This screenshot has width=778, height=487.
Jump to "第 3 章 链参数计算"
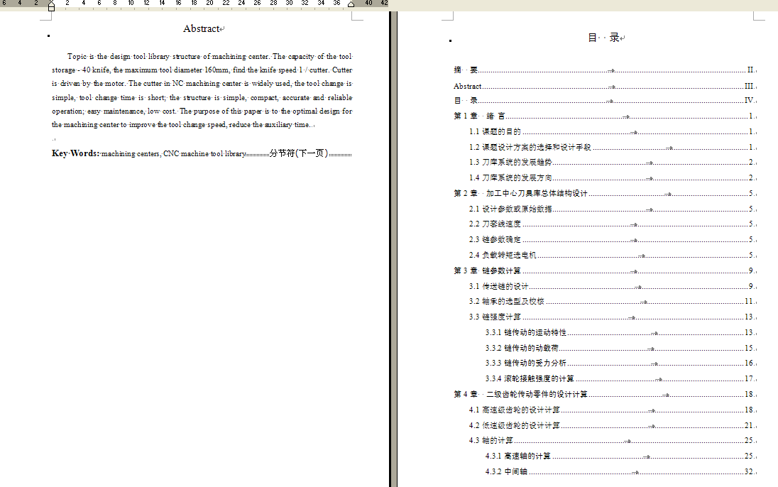coord(604,270)
